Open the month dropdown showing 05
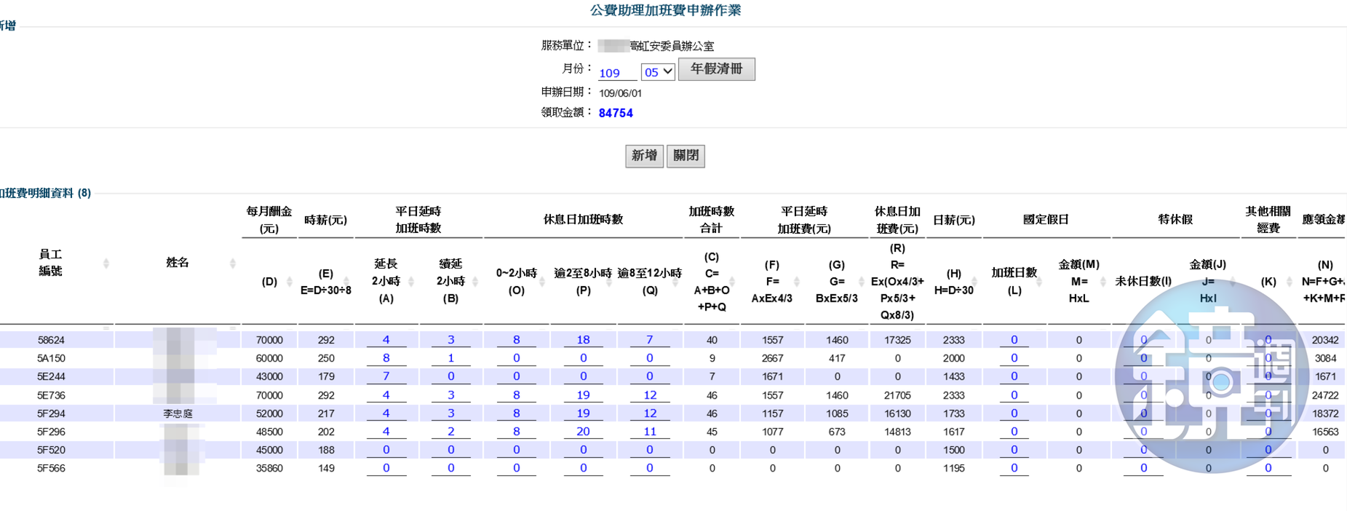The height and width of the screenshot is (511, 1347). (x=658, y=71)
